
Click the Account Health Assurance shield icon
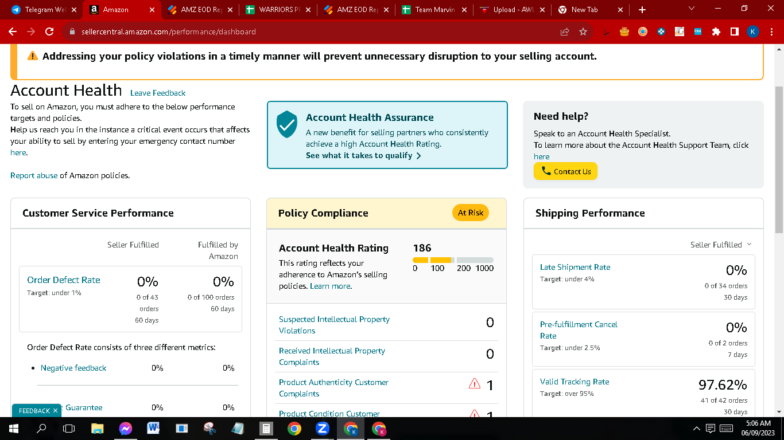point(287,124)
